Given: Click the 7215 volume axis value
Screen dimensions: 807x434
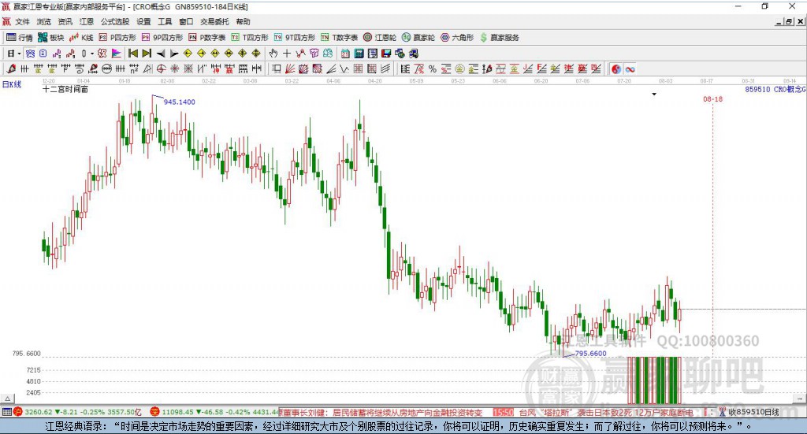Looking at the screenshot, I should pos(33,370).
